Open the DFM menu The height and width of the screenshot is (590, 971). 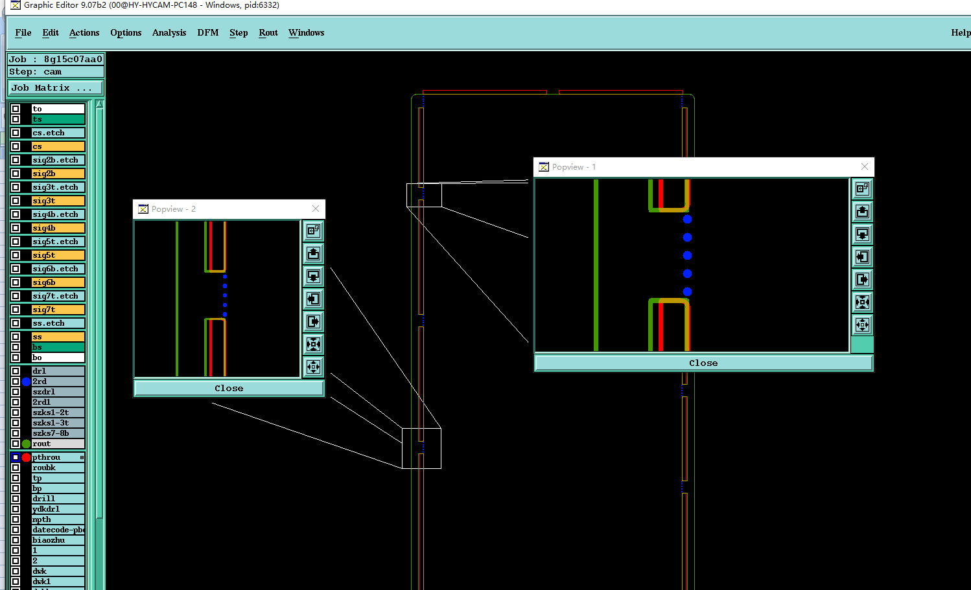point(208,32)
